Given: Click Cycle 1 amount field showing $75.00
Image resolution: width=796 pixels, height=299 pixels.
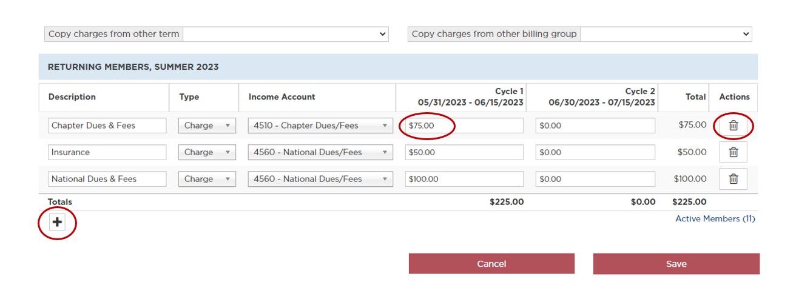Looking at the screenshot, I should pos(464,126).
